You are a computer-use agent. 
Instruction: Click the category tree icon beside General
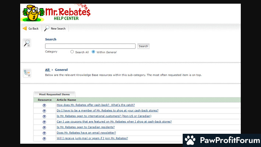[27, 73]
